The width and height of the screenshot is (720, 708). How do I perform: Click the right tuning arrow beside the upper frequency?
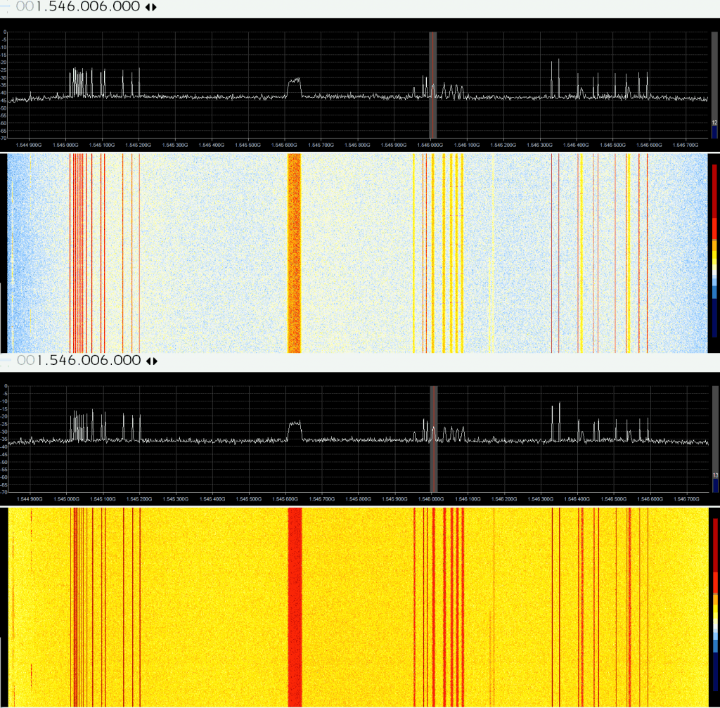[154, 7]
